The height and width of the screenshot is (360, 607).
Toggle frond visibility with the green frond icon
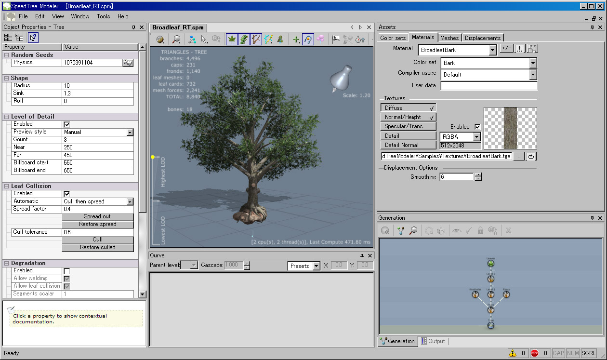pyautogui.click(x=244, y=40)
